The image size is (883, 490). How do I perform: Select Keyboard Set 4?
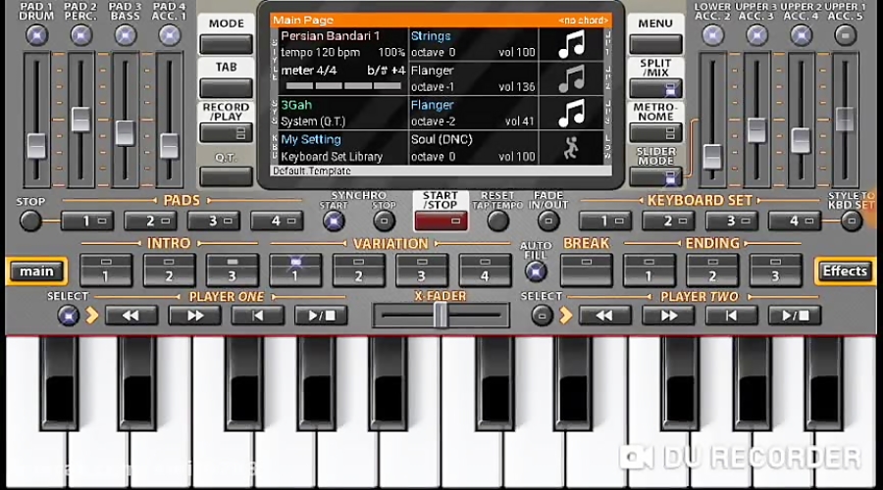[794, 221]
